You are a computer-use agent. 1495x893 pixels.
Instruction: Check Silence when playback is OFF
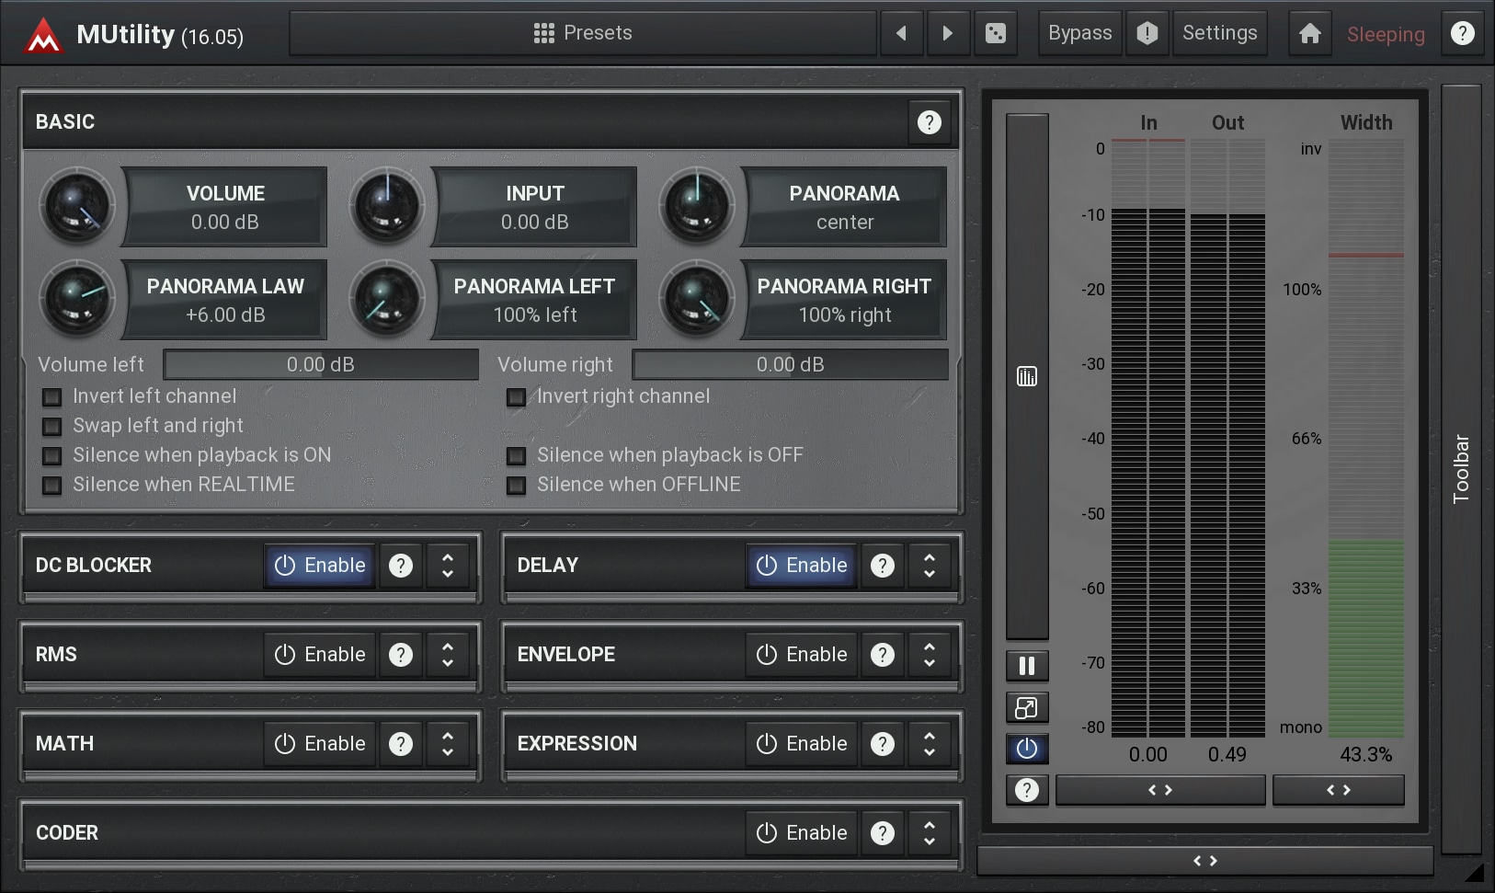[x=517, y=456]
